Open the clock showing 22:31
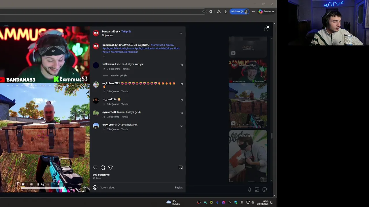 (x=263, y=202)
